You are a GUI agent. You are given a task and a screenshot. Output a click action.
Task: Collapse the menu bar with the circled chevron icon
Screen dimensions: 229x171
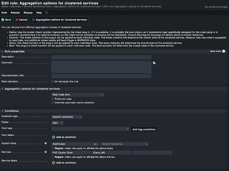(47, 13)
